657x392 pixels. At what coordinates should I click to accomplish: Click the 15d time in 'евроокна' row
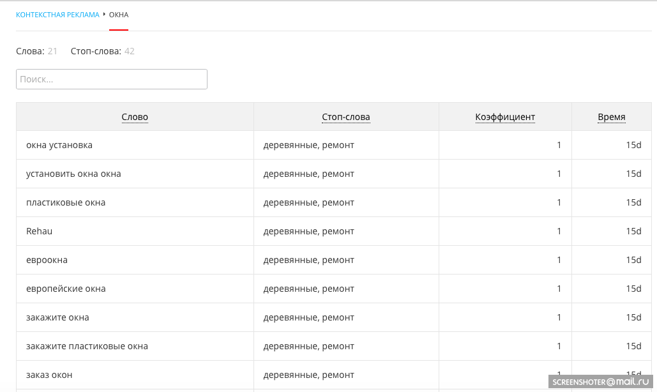tap(633, 260)
